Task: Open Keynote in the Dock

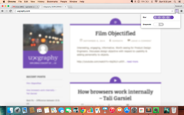Action: point(105,110)
